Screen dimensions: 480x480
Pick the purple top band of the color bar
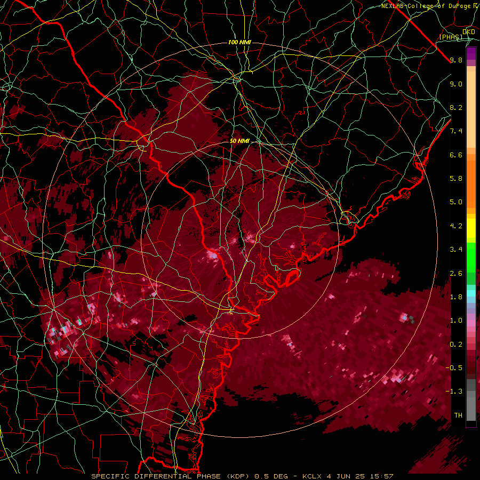471,53
